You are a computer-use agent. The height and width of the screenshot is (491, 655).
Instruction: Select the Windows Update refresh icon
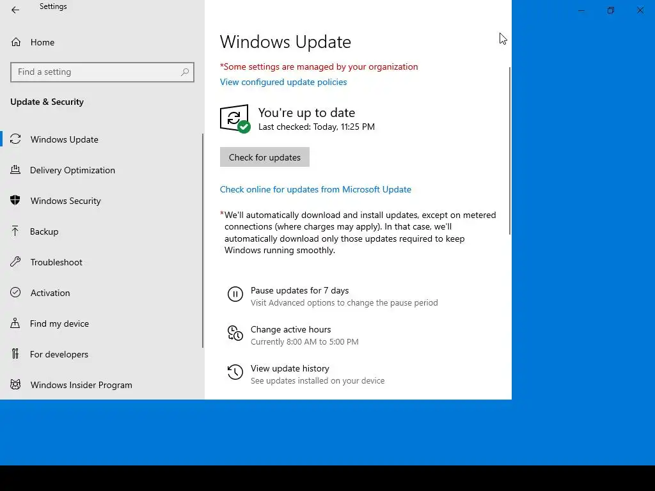(15, 139)
